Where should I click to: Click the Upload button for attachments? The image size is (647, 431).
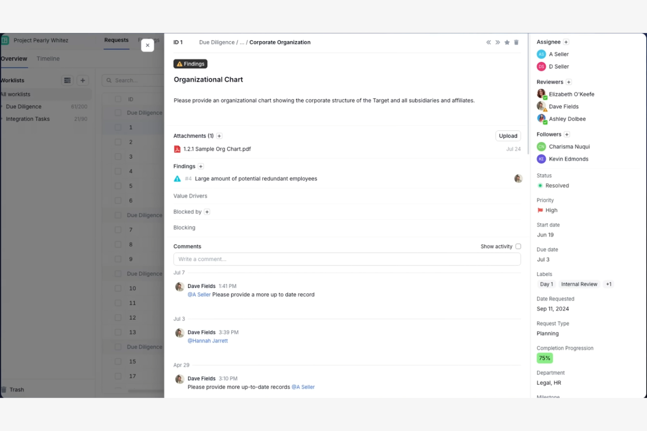click(x=508, y=136)
